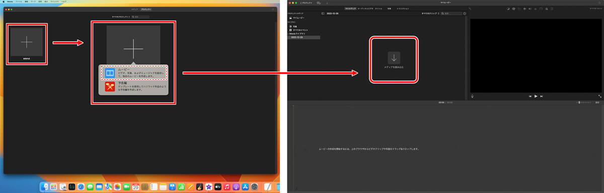Open Mail from the Dock
604x193 pixels.
99,187
